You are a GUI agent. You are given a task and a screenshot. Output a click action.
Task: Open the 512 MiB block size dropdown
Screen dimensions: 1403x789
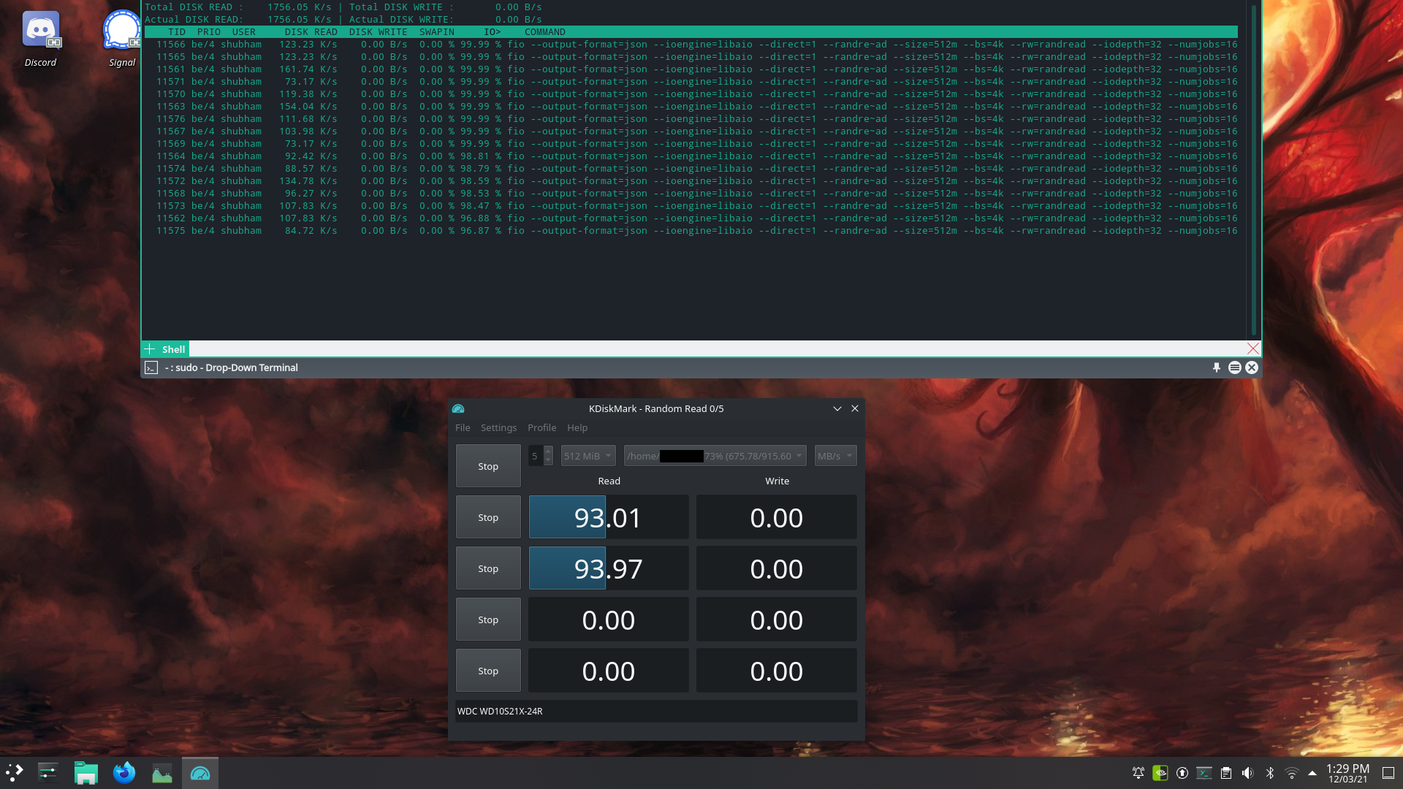pos(588,455)
